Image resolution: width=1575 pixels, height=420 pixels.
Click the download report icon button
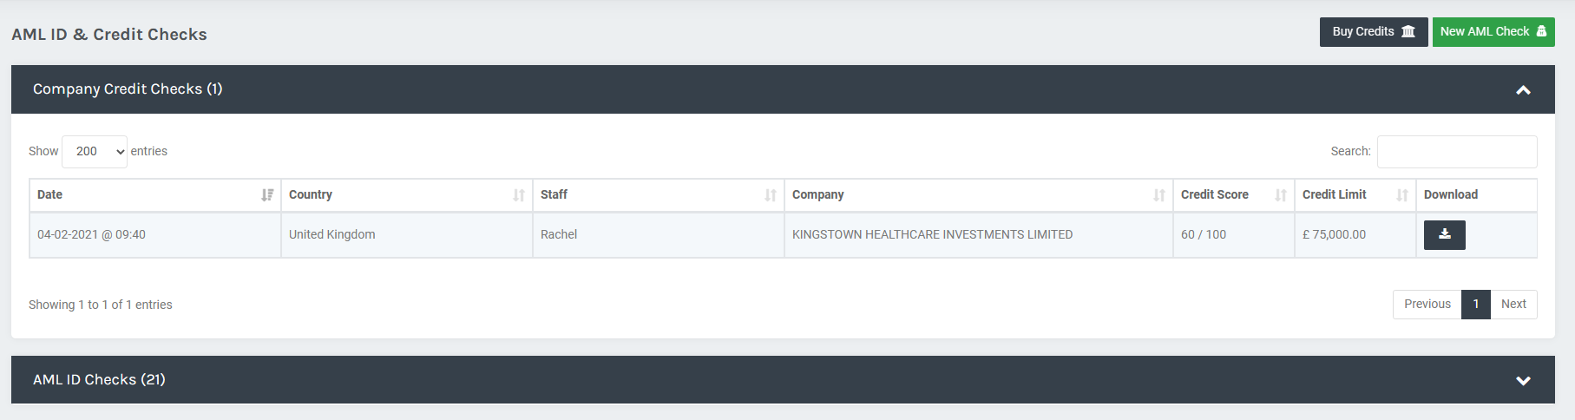1444,235
